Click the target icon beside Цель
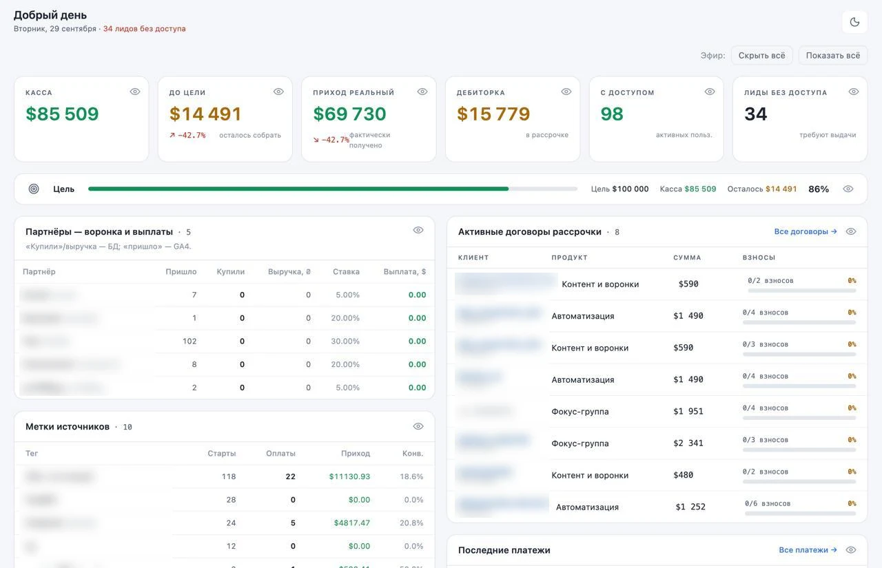This screenshot has height=568, width=882. pyautogui.click(x=34, y=189)
